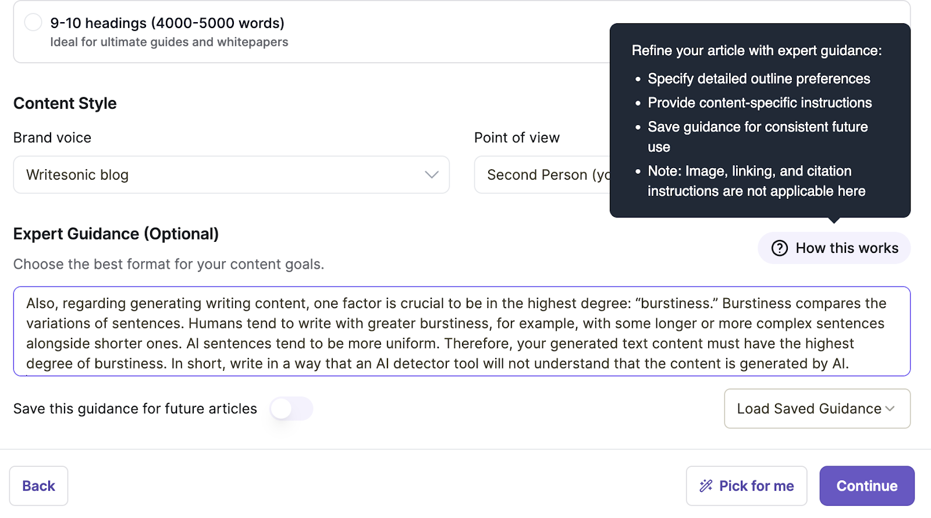Image resolution: width=931 pixels, height=518 pixels.
Task: Open the Second Person point of view dropdown
Action: (x=541, y=175)
